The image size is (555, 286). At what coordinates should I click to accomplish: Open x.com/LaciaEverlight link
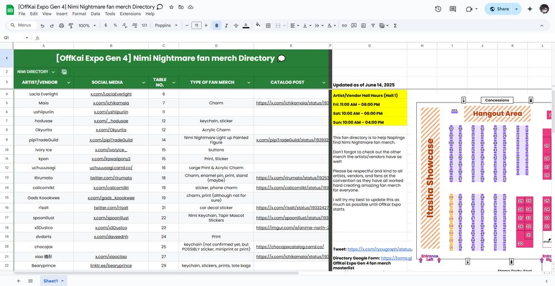coord(111,94)
